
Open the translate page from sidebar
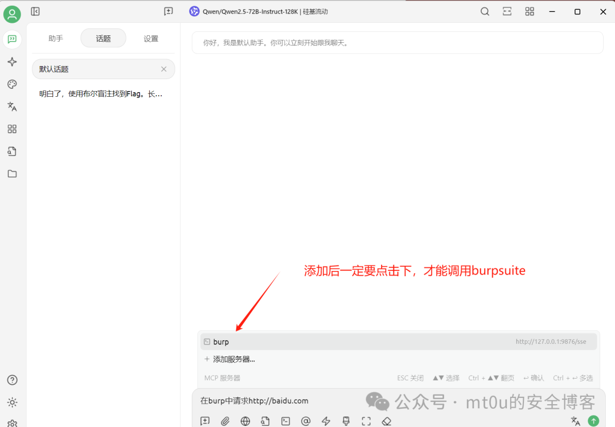[12, 106]
